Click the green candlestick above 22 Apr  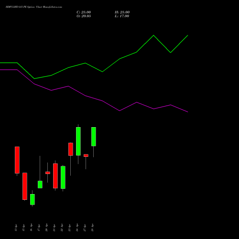pyautogui.click(x=63, y=177)
